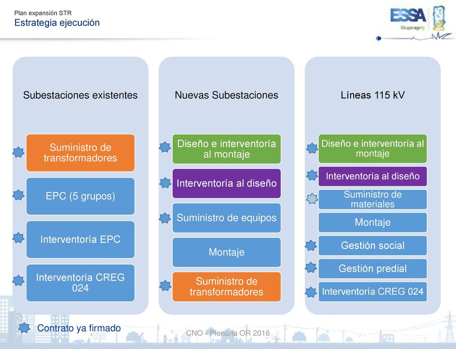The width and height of the screenshot is (456, 349).
Task: Click the star beside Suministro de transformadores under Nuevas Subestaciones
Action: click(165, 286)
